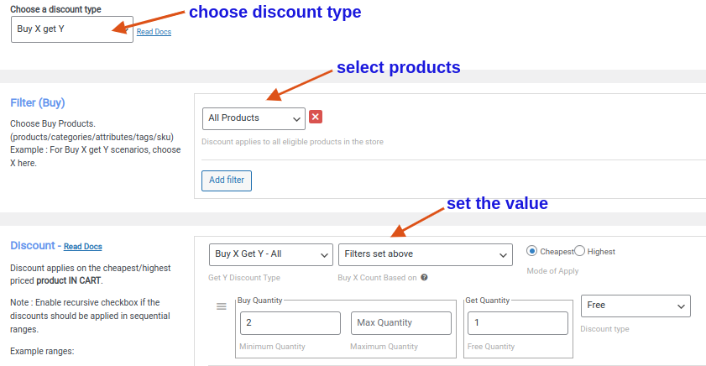Open Read Docs link next to Discount heading

pos(82,247)
